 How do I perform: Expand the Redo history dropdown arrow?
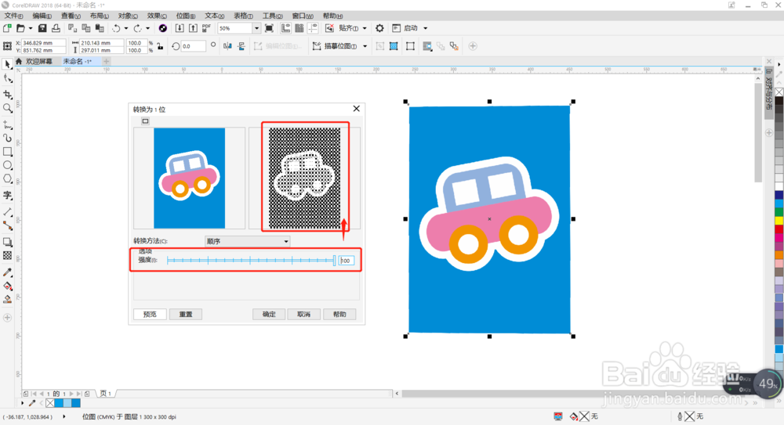tap(147, 28)
